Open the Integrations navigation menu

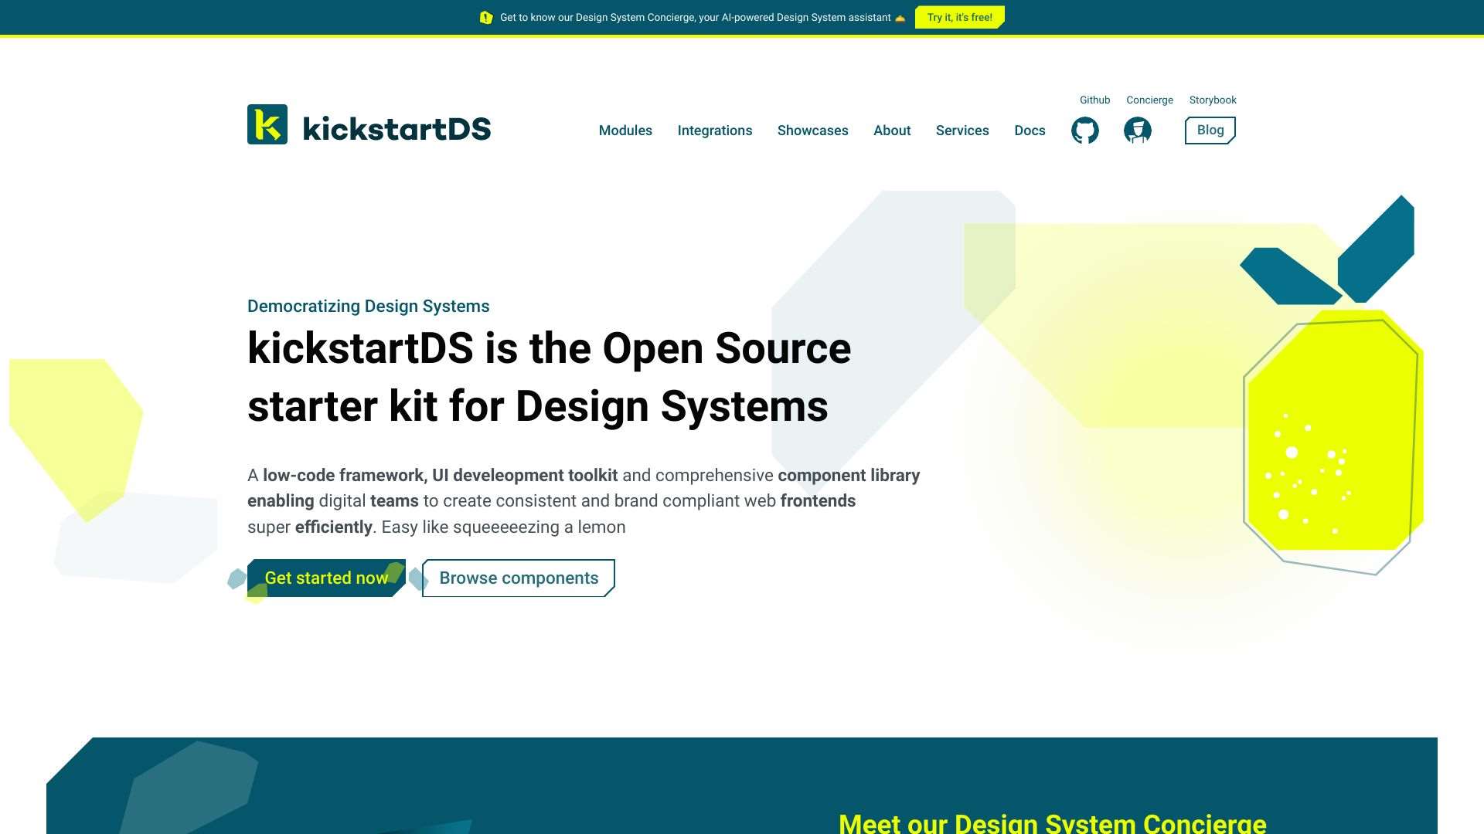point(715,131)
